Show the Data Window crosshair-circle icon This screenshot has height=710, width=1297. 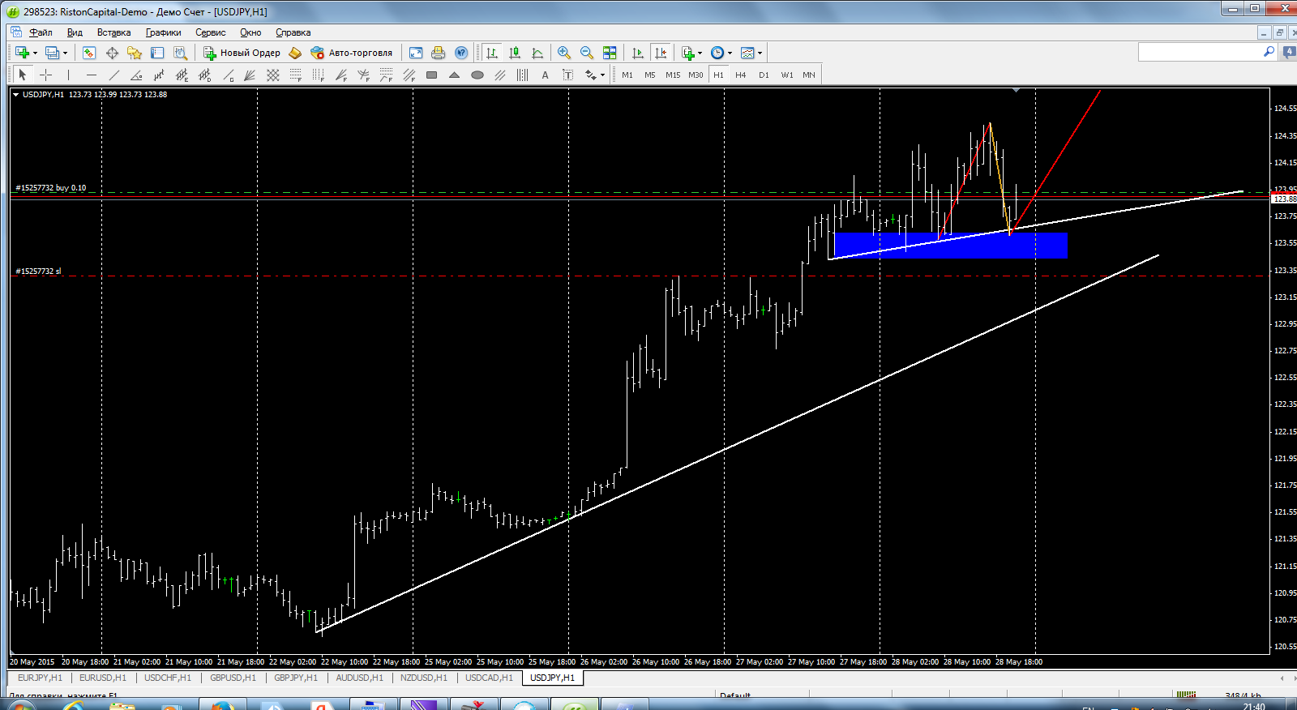click(x=112, y=53)
